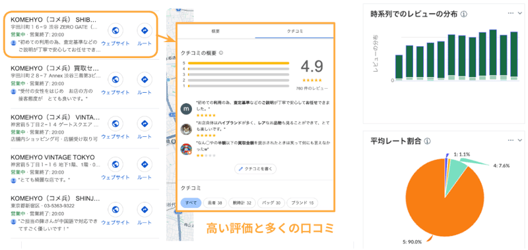Get route for KOMEHYO 買取セ... listing

[145, 80]
